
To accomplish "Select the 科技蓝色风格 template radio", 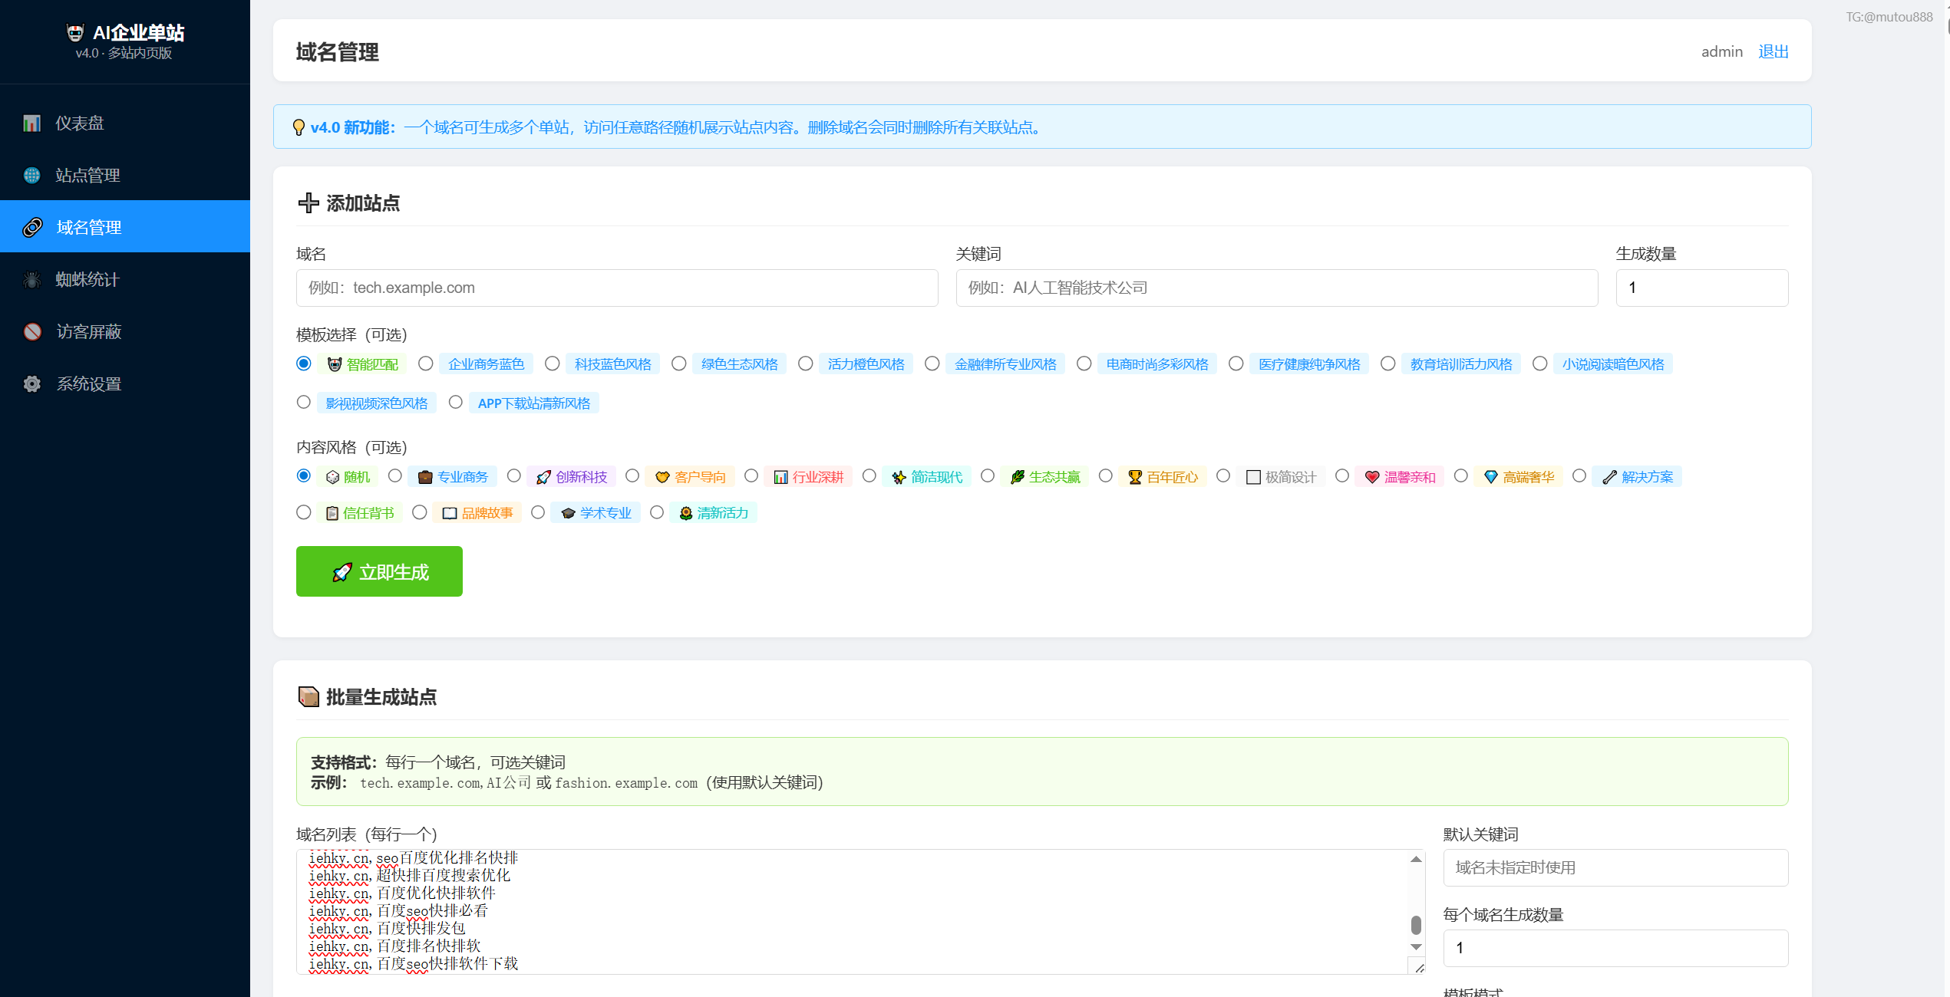I will 553,364.
